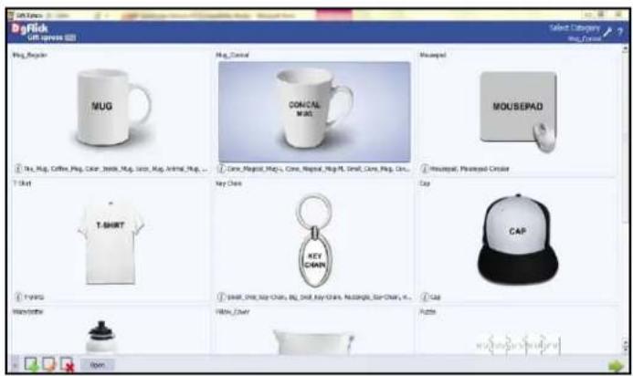Click the Cap category label above cap image

coord(425,183)
